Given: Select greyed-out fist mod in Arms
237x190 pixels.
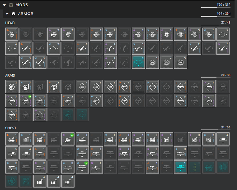Looking at the screenshot, I should [x=68, y=86].
